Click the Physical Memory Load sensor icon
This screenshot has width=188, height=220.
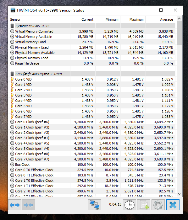(12, 58)
